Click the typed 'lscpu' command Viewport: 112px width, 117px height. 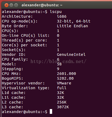(56, 12)
